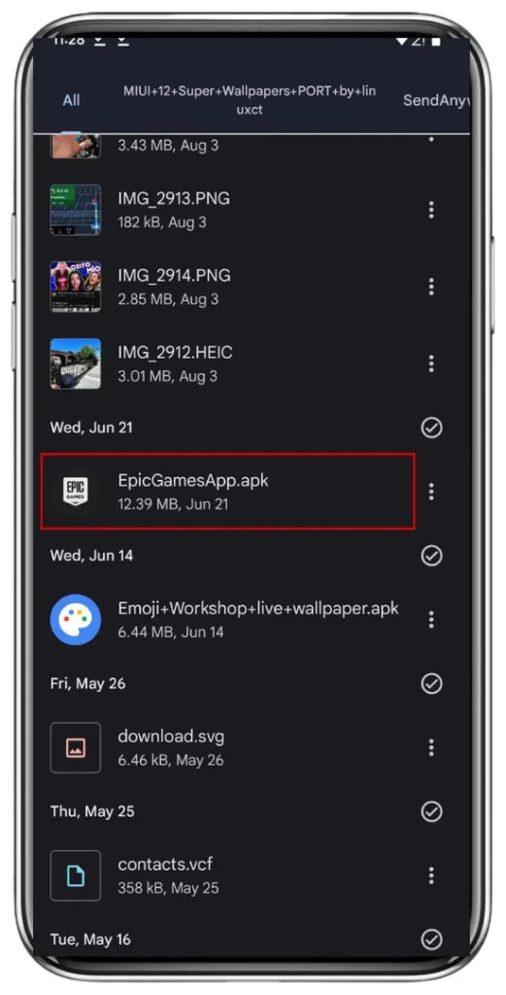Select all files from Wed, Jun 14
Viewport: 506px width, 995px height.
(x=432, y=556)
